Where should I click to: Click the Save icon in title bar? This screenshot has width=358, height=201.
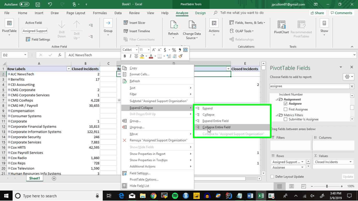coord(38,5)
